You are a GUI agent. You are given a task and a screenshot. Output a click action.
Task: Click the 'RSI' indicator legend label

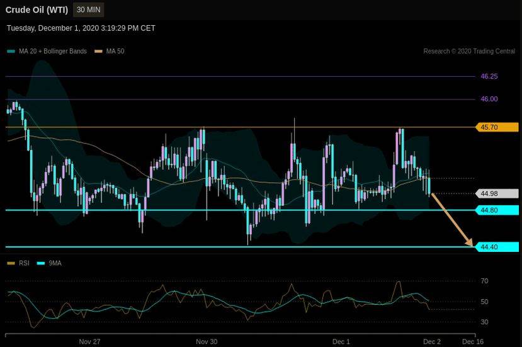pyautogui.click(x=24, y=263)
